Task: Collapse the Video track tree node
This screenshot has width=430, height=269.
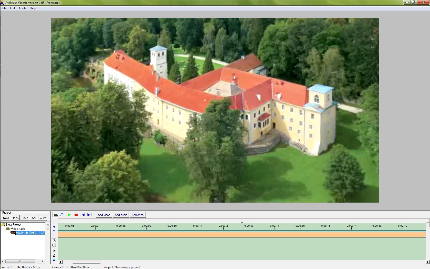Action: coord(3,229)
